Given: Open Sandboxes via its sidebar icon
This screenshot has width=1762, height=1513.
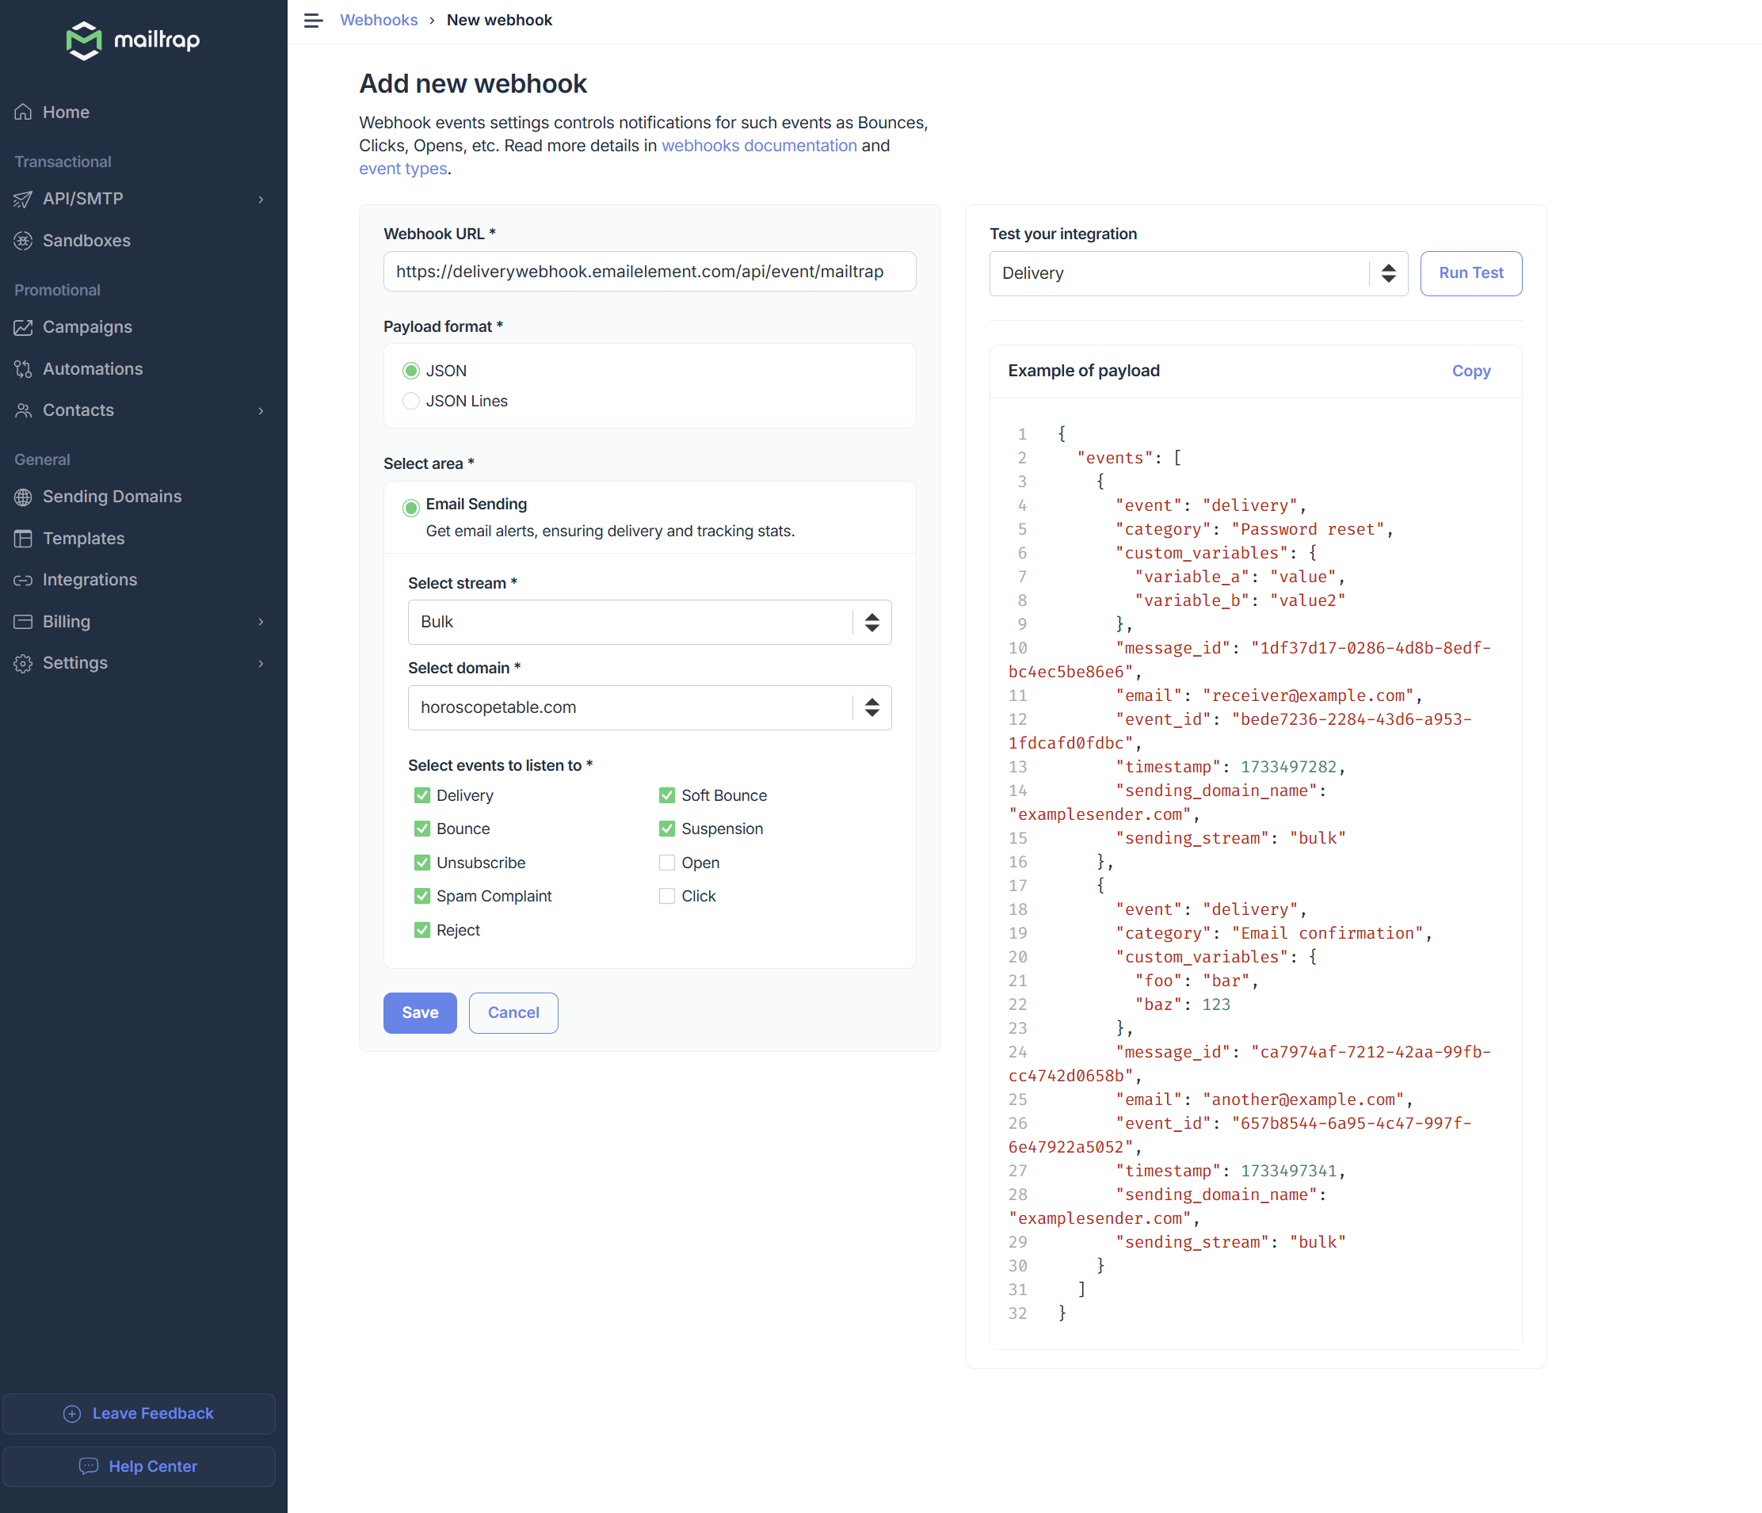Looking at the screenshot, I should tap(23, 241).
